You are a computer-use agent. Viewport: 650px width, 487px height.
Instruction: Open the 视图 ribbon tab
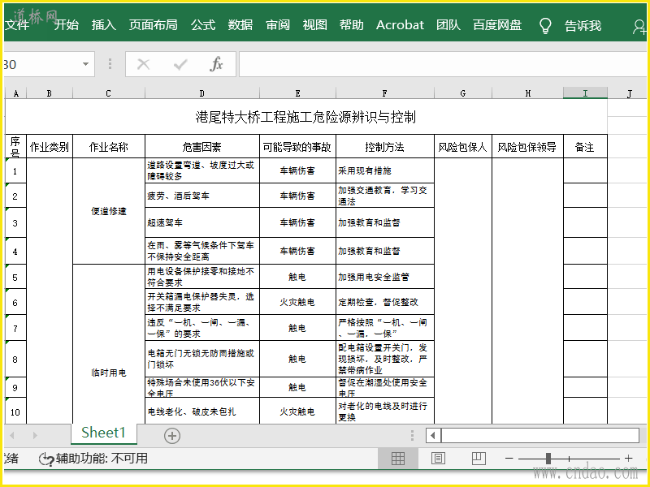[314, 25]
